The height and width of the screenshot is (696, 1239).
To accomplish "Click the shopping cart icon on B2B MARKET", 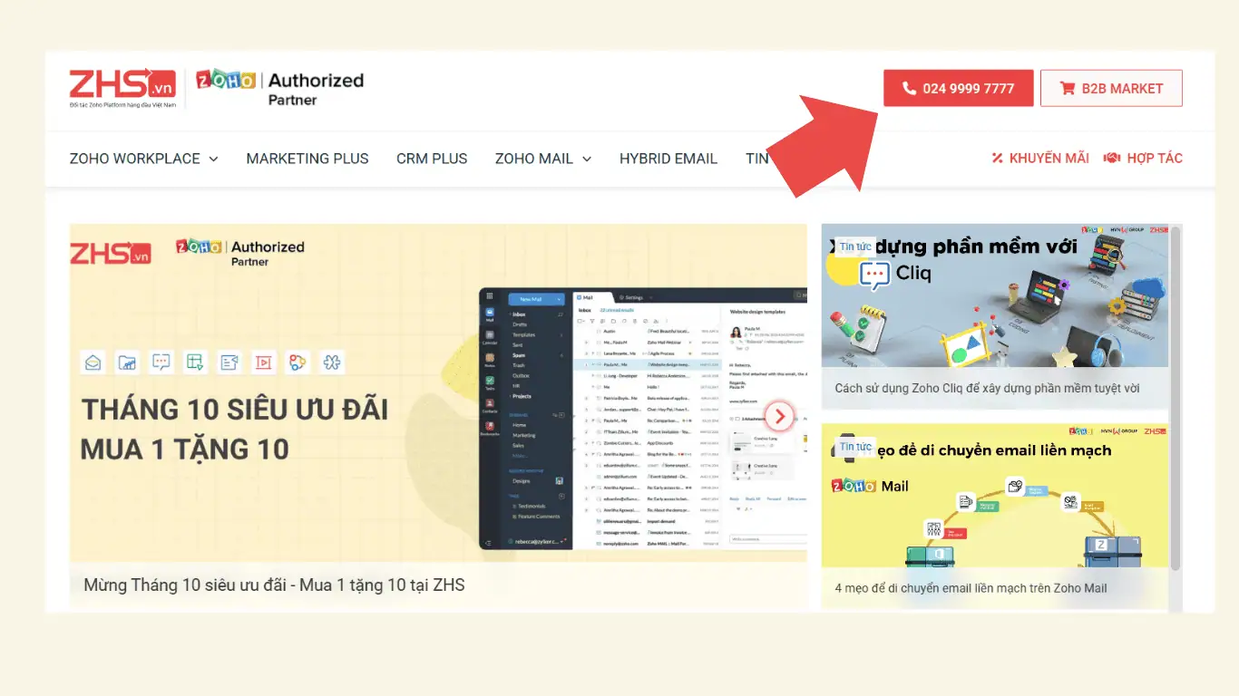I will (1067, 88).
